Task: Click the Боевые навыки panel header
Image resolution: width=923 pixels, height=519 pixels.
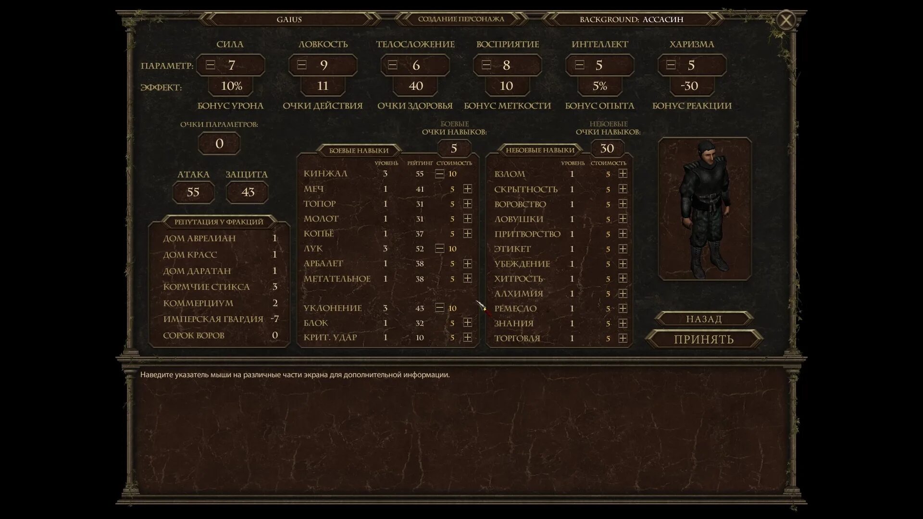Action: [x=359, y=150]
